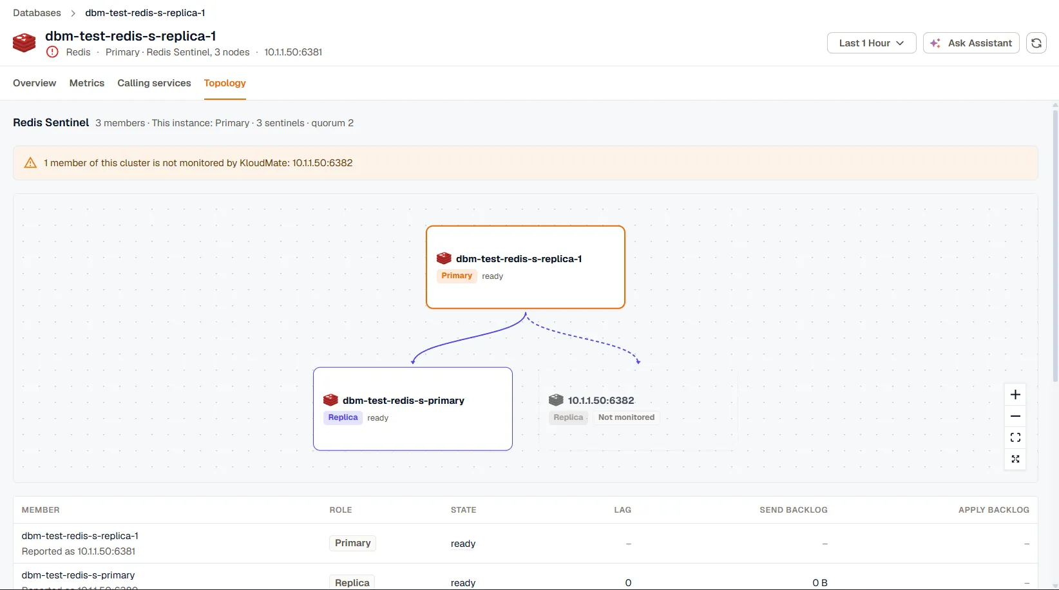The image size is (1059, 590).
Task: Click the Primary role badge in the table
Action: tap(352, 543)
